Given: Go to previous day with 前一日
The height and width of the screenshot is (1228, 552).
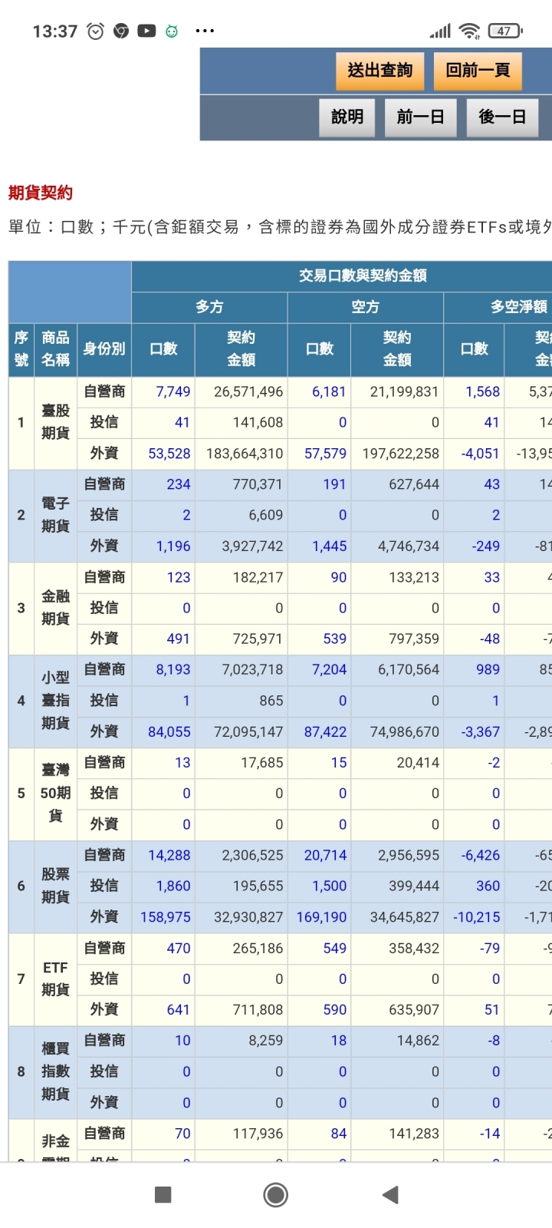Looking at the screenshot, I should (x=420, y=117).
